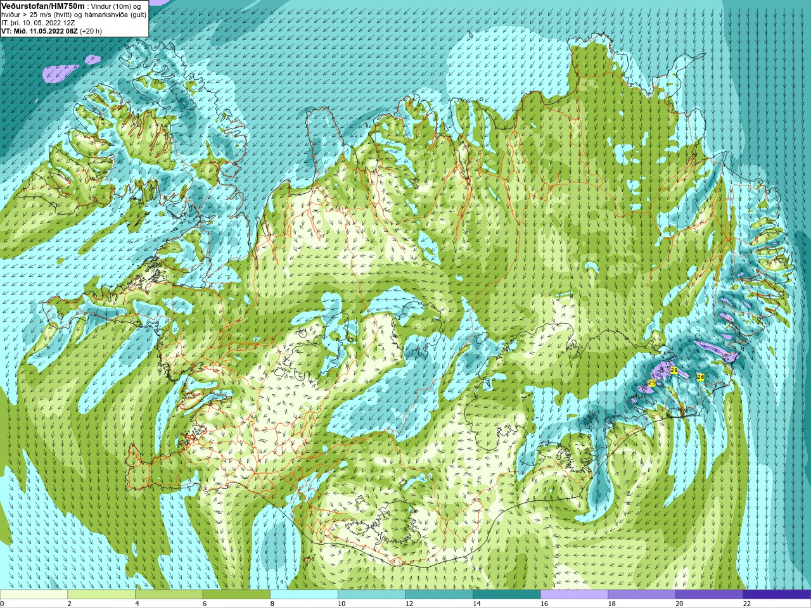Screen dimensions: 811x608
Task: Click the legend scale label 4
Action: point(137,604)
